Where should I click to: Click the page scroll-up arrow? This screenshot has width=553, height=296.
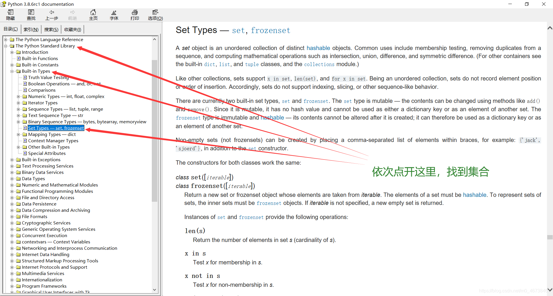550,28
